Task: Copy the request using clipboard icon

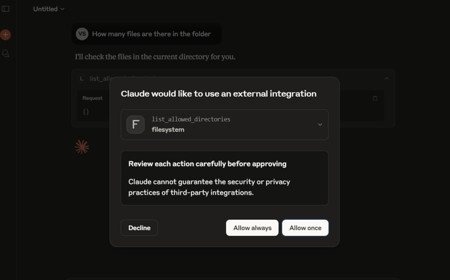Action: [375, 98]
